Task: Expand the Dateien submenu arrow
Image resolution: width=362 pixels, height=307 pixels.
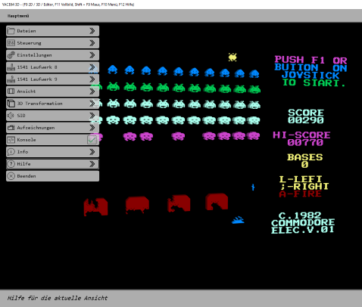Action: pos(92,31)
